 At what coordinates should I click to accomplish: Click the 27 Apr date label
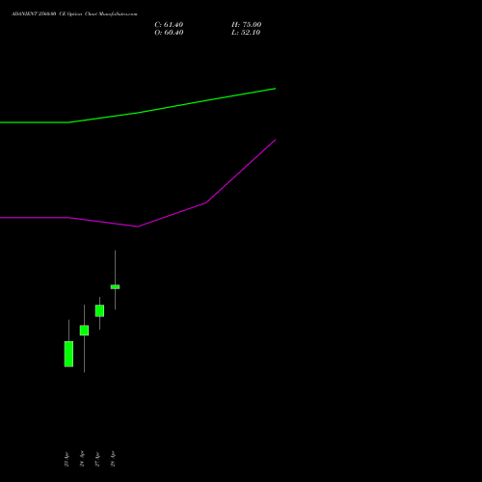pos(97,459)
